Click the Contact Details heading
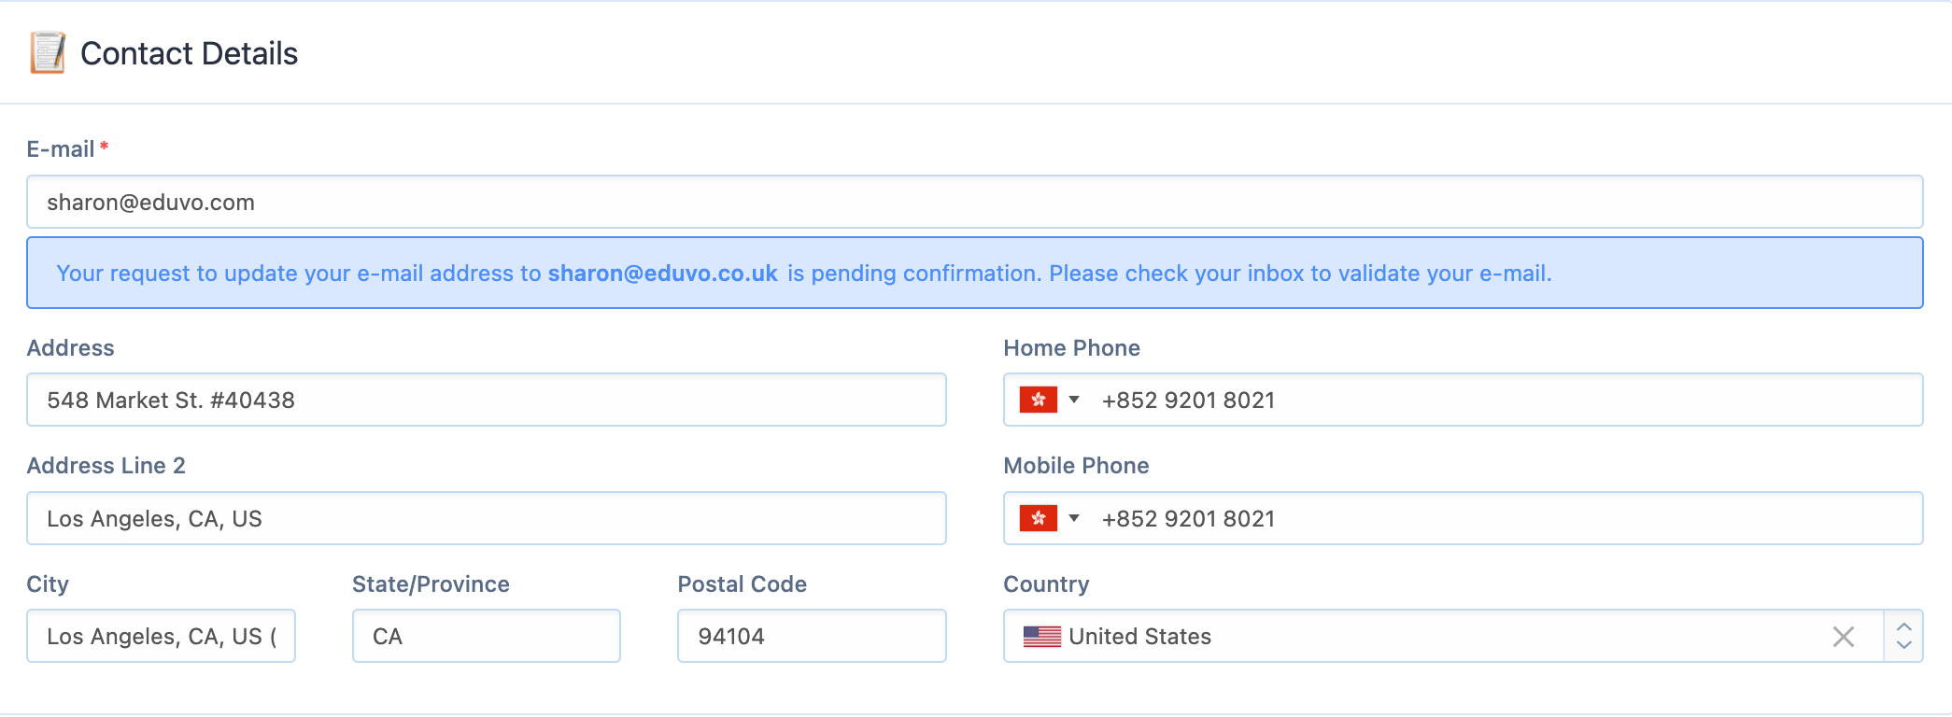Screen dimensions: 1952x717 pyautogui.click(x=189, y=53)
